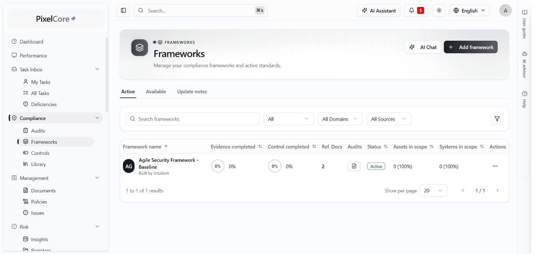This screenshot has width=535, height=254.
Task: Open the All Sources dropdown
Action: coord(389,119)
